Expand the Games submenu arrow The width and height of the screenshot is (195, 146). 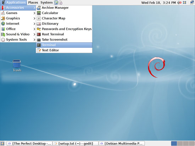[34, 13]
